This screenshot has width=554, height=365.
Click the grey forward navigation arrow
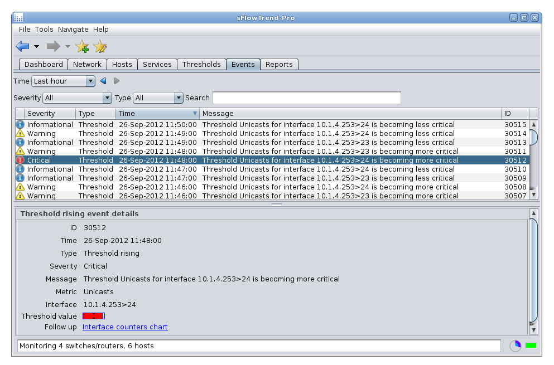(53, 46)
